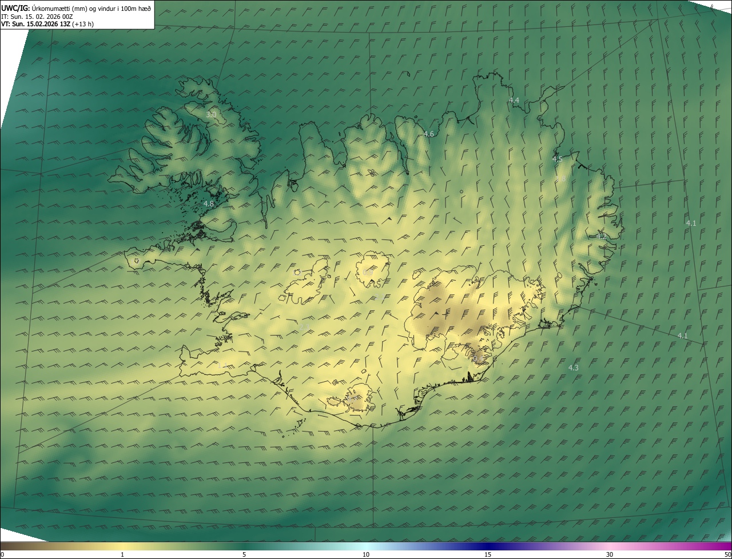The width and height of the screenshot is (732, 559).
Task: Click the faint "0.9" value label
Action: (368, 272)
